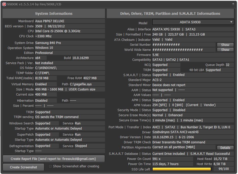This screenshot has width=238, height=174.
Task: Click USER Custom size mode text
Action: pyautogui.click(x=82, y=89)
